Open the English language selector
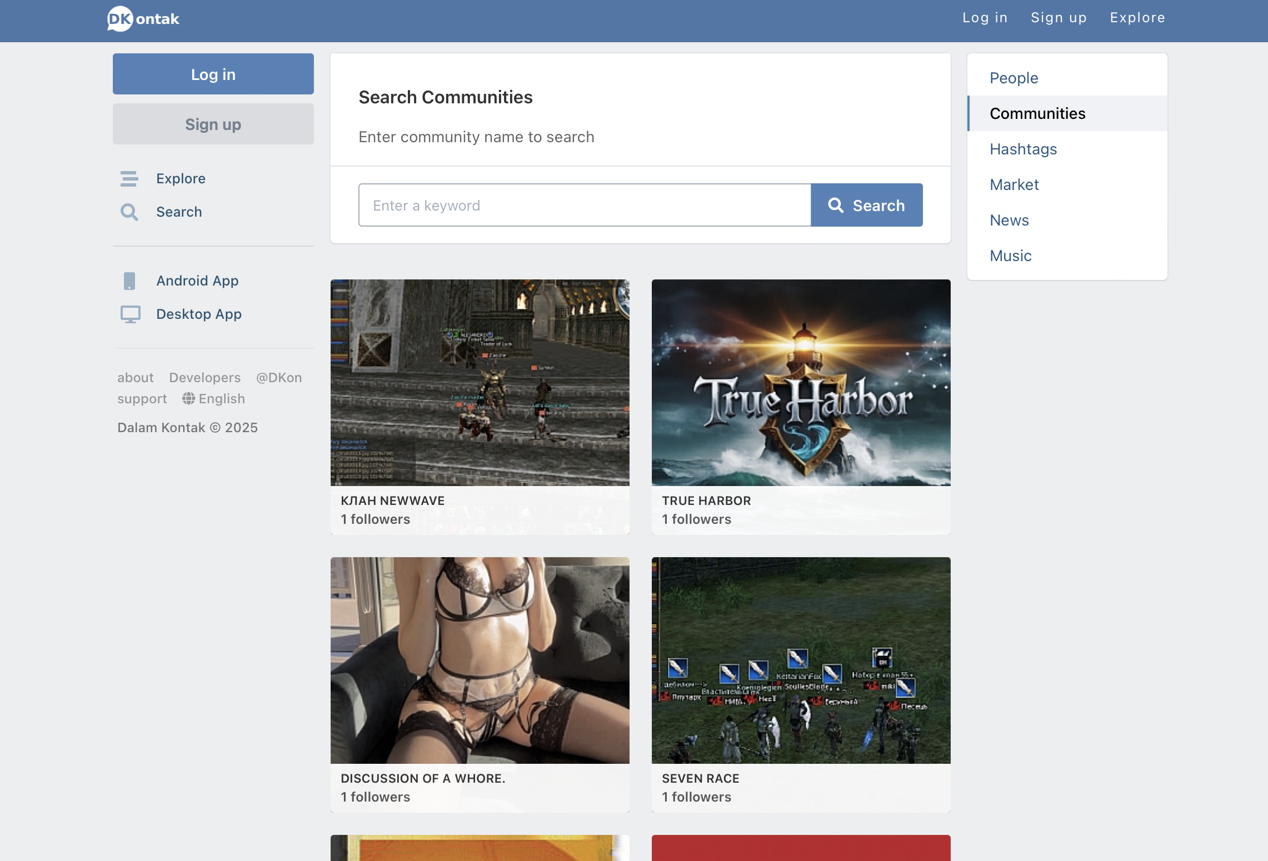The image size is (1268, 861). pyautogui.click(x=221, y=399)
